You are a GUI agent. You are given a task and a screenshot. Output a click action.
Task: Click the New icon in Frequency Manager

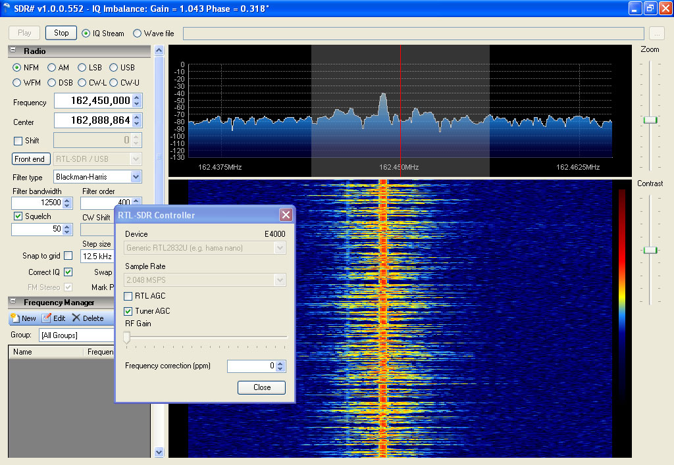pos(16,318)
